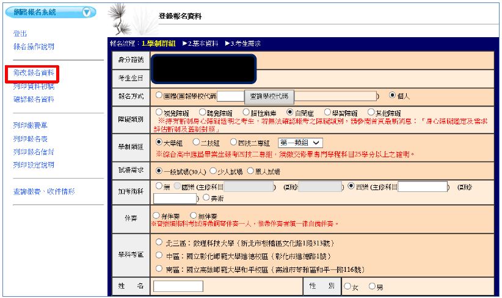Select 其他障礙 radio button

pos(371,112)
